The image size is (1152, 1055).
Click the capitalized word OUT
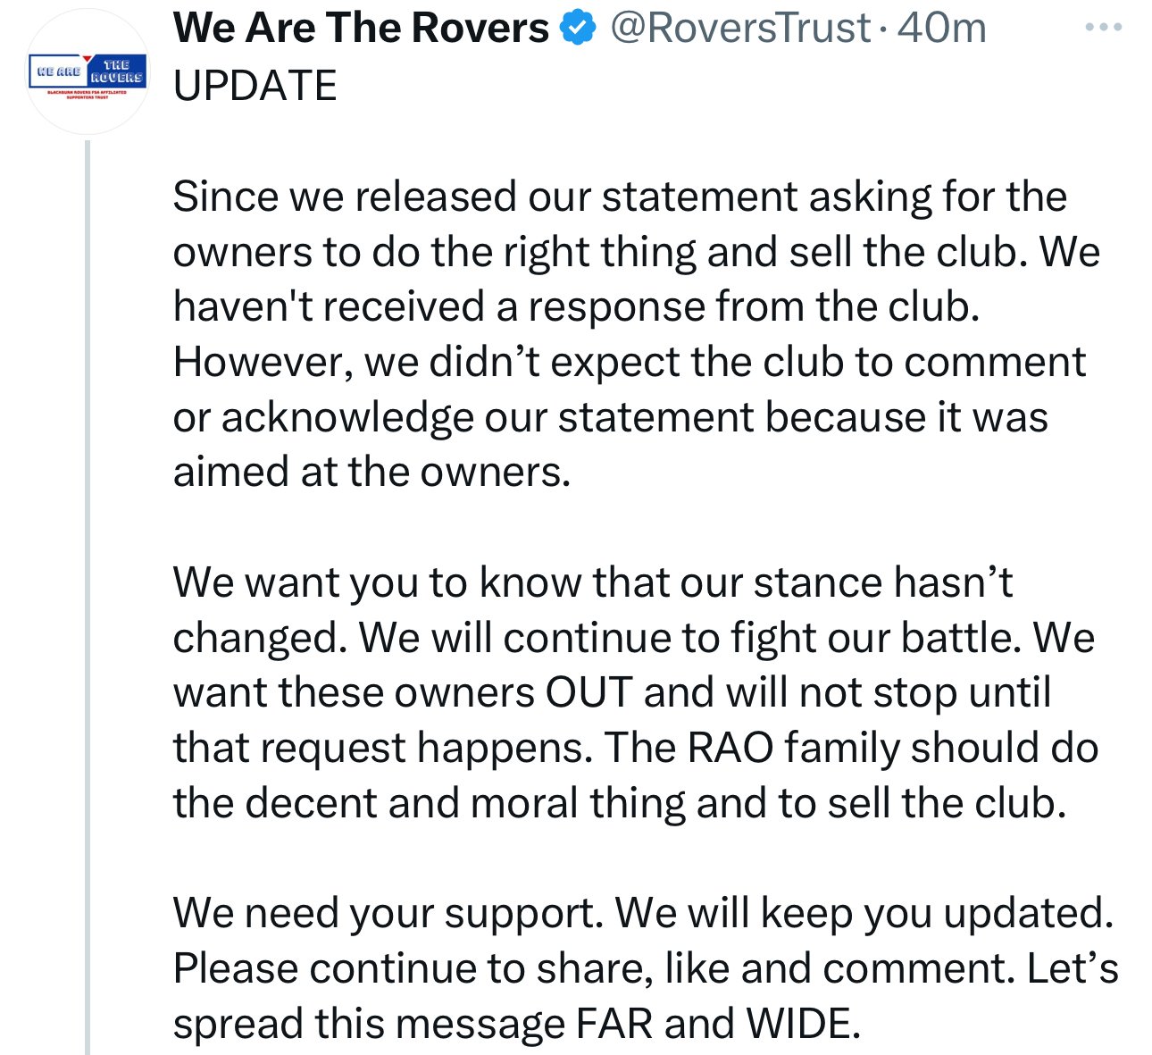[x=589, y=692]
